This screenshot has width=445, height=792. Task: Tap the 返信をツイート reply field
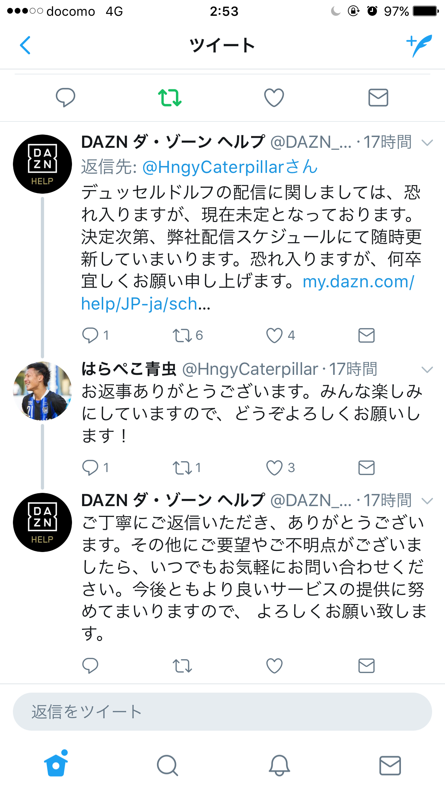tap(222, 712)
